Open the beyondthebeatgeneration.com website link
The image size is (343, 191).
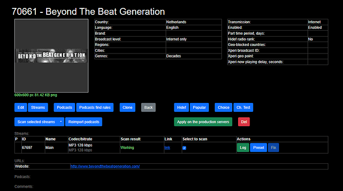point(105,166)
